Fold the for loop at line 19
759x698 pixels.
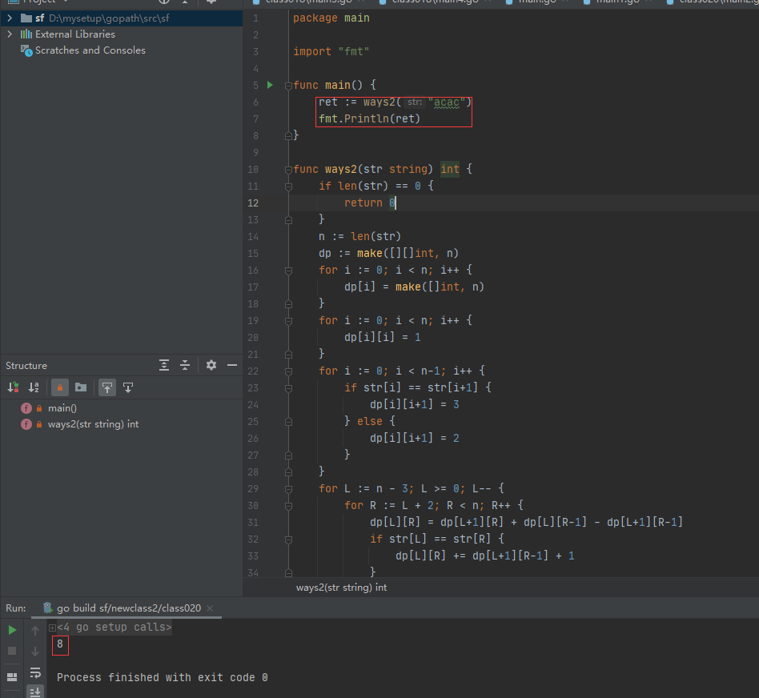(288, 321)
